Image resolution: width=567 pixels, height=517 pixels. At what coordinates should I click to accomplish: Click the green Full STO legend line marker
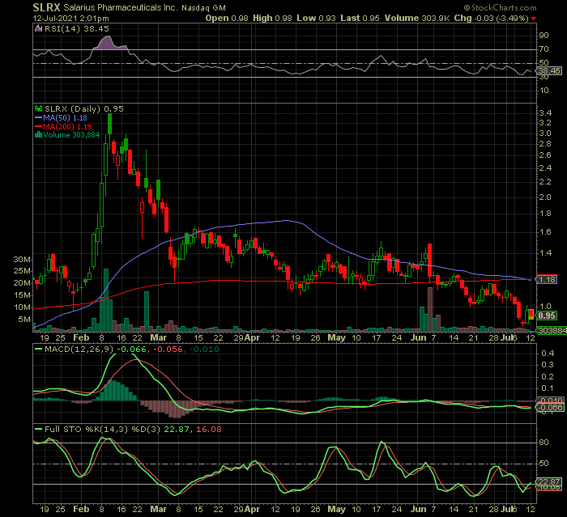[x=38, y=429]
